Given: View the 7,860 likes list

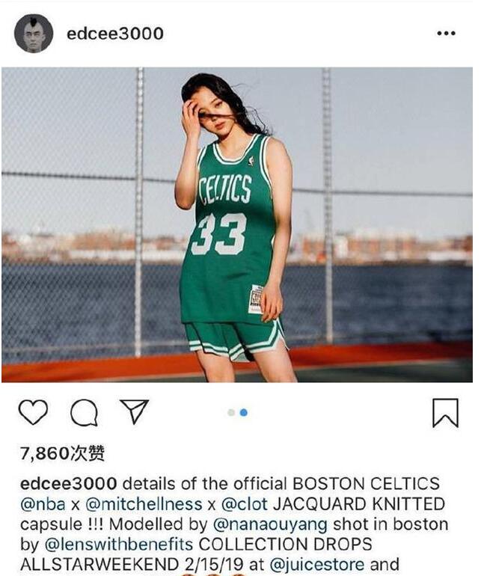Looking at the screenshot, I should [63, 453].
